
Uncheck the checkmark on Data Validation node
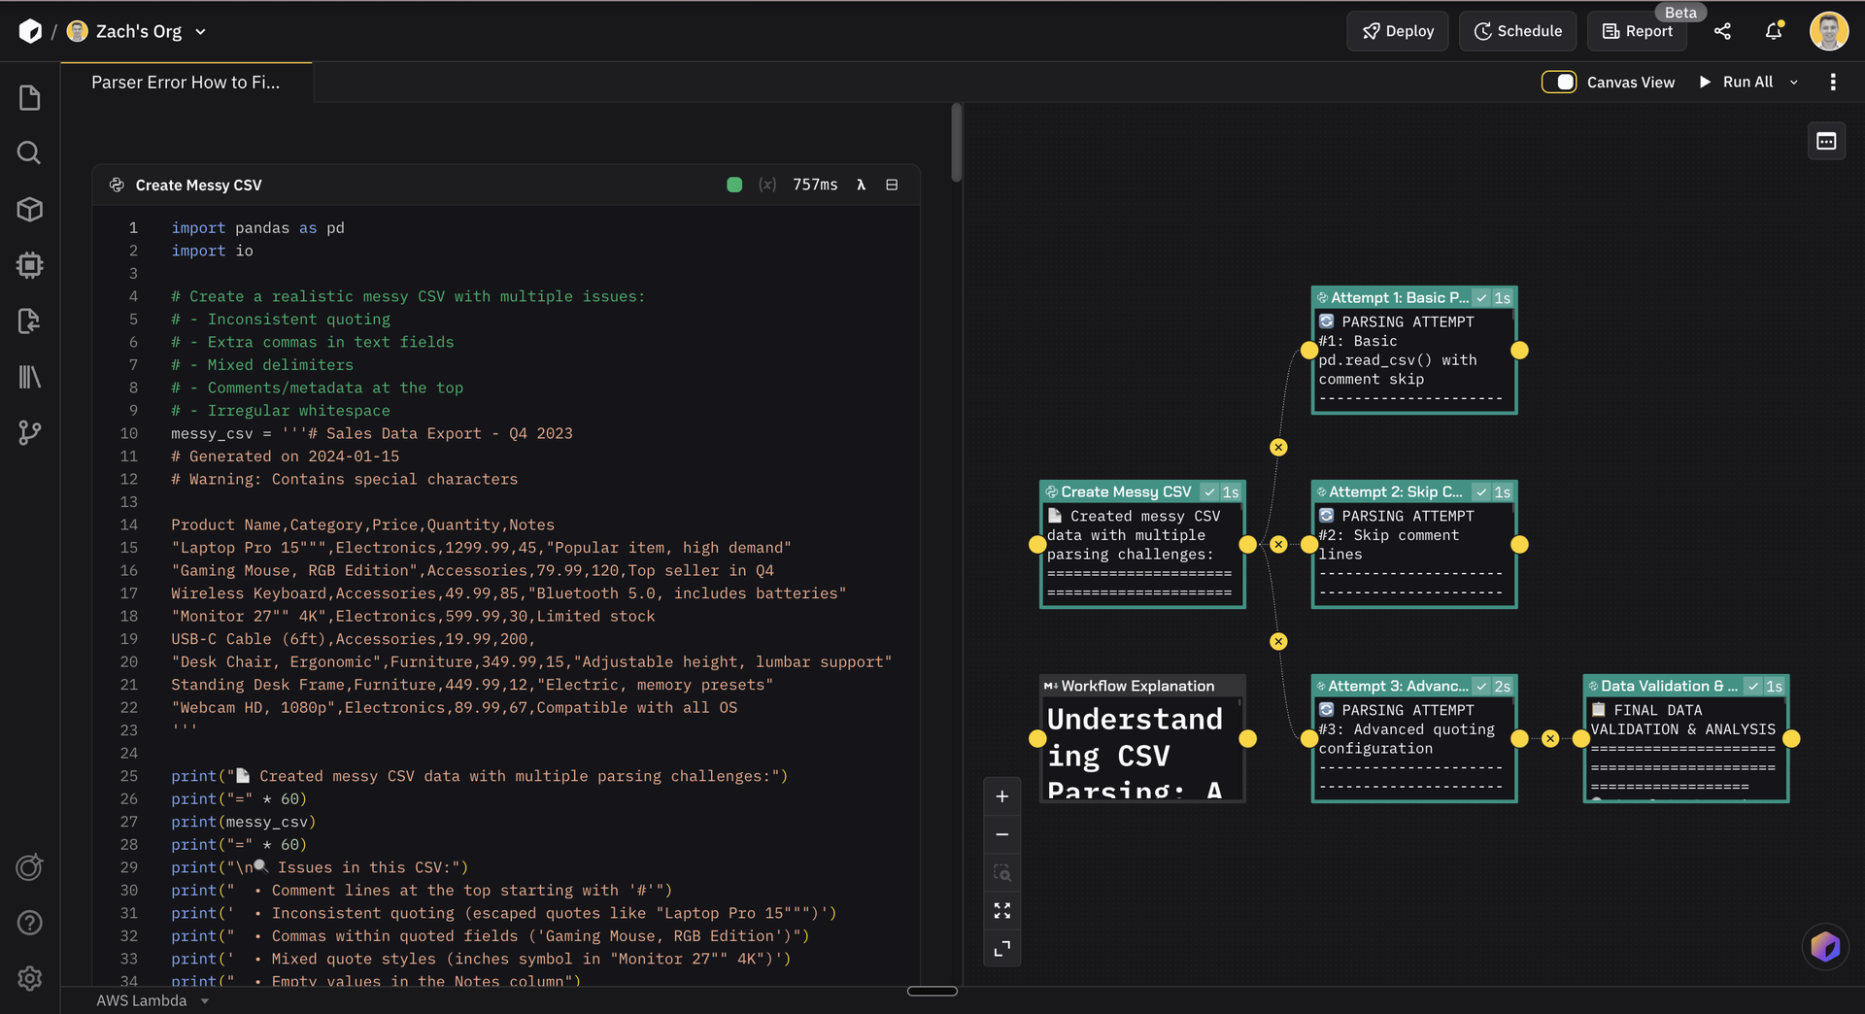[1752, 686]
